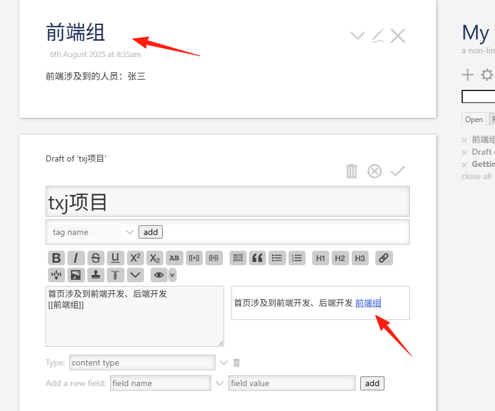Confirm draft changes with the checkmark
Image resolution: width=495 pixels, height=411 pixels.
[398, 171]
